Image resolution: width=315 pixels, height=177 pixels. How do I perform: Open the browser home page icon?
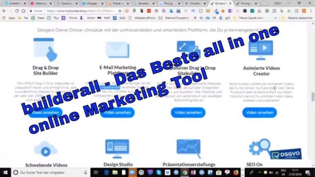23,11
